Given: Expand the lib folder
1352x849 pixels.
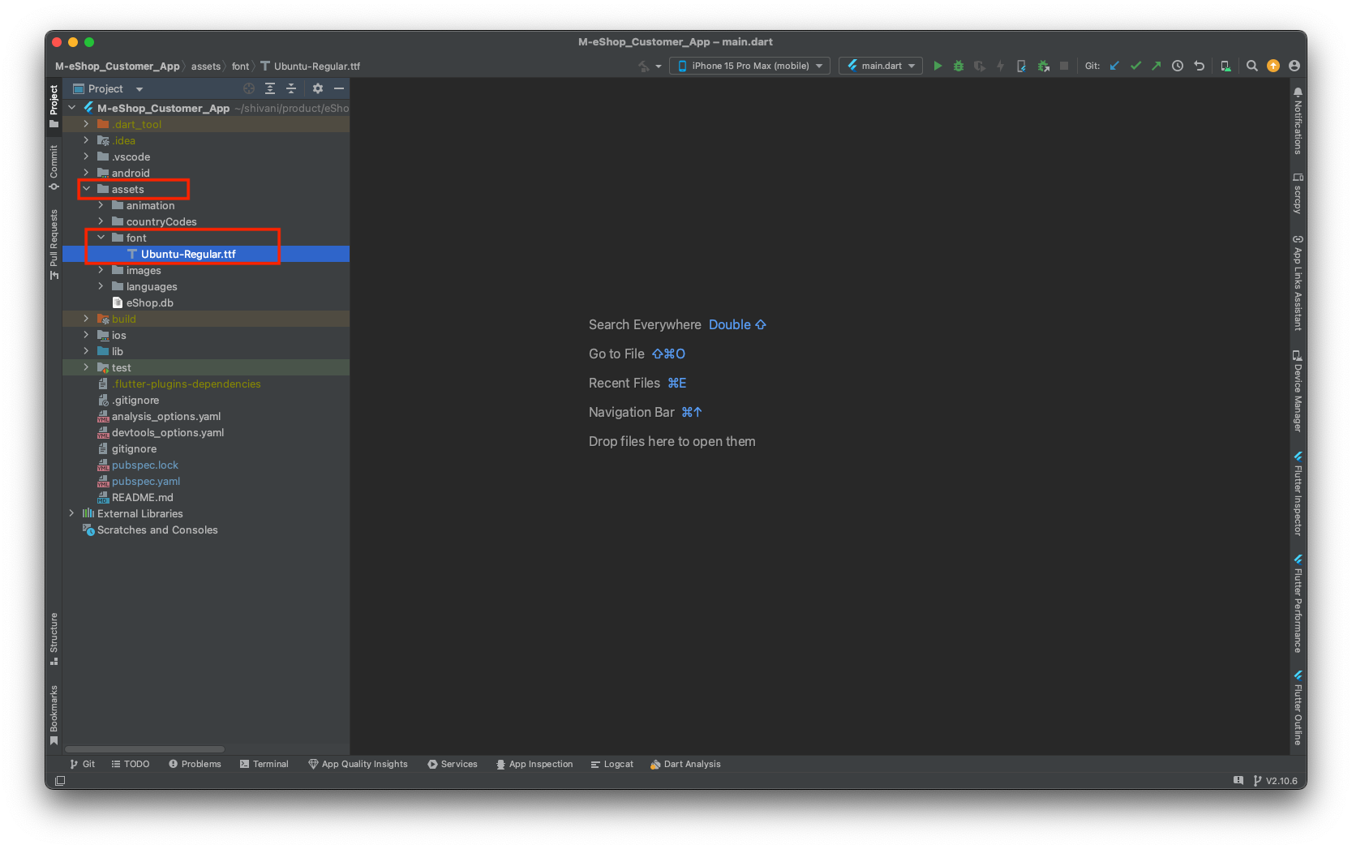Looking at the screenshot, I should point(86,351).
